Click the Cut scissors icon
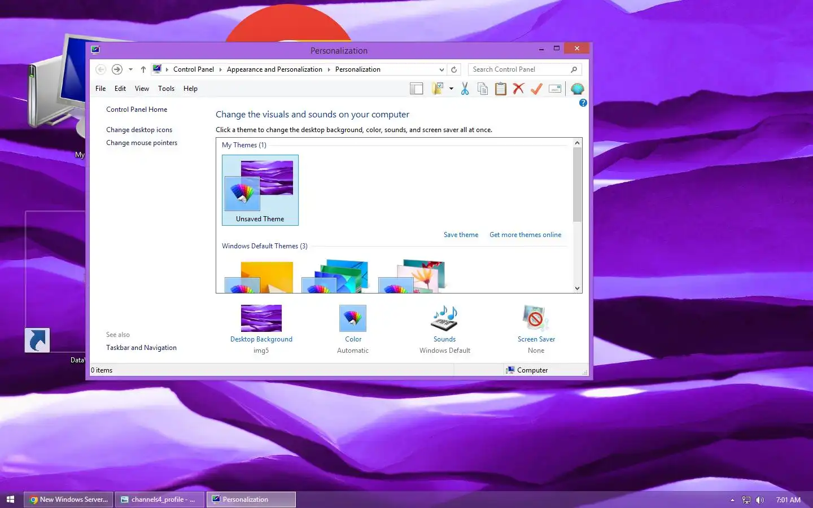The image size is (813, 508). click(465, 89)
